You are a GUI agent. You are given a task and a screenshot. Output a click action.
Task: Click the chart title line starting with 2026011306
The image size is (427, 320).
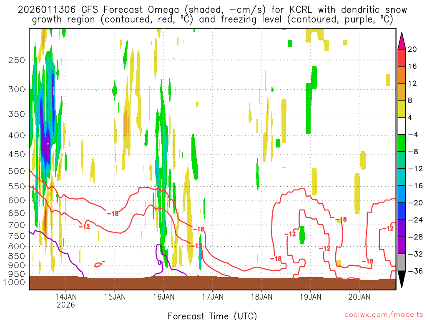212,10
